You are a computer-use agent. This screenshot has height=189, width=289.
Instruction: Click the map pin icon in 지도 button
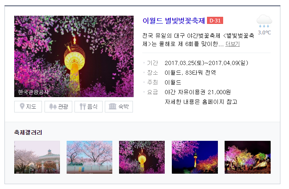22,106
